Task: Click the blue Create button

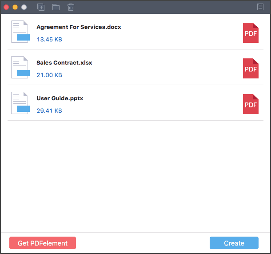Action: tap(234, 243)
